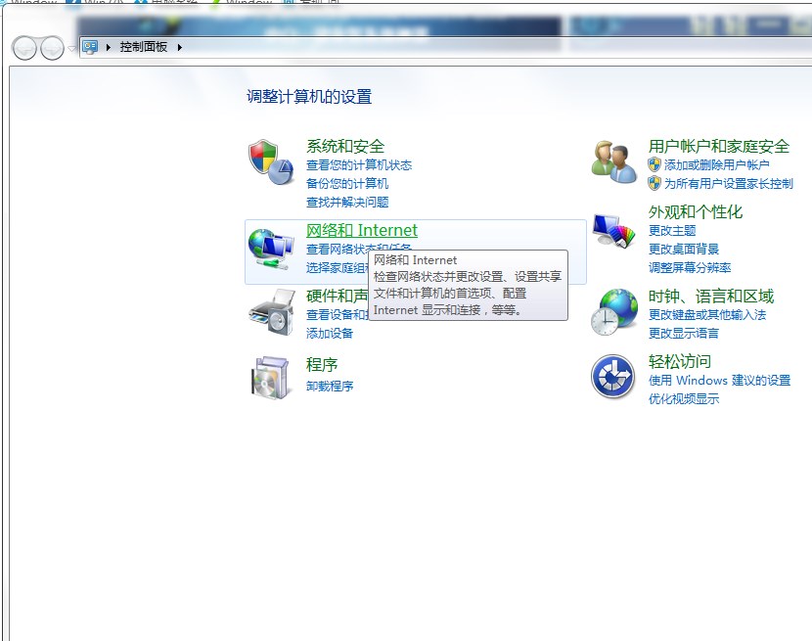Open the Hardware and Sound printer icon
812x641 pixels.
click(x=271, y=312)
